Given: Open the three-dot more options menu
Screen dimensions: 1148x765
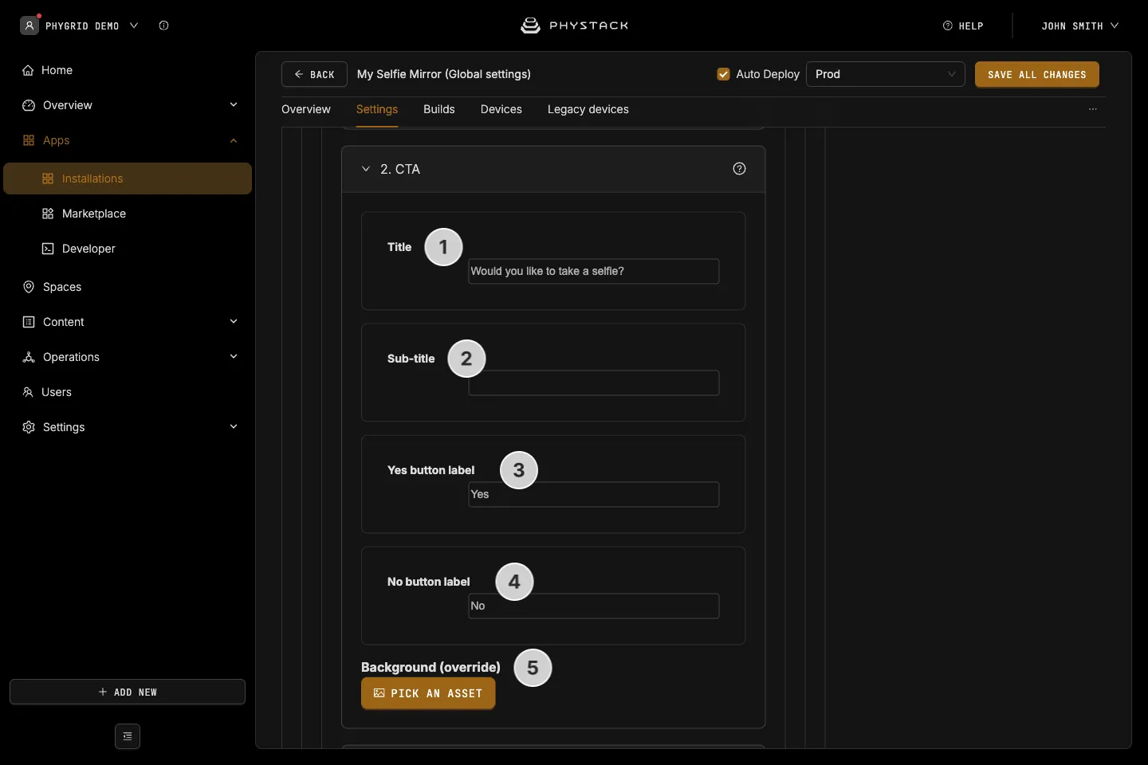Looking at the screenshot, I should pyautogui.click(x=1093, y=109).
